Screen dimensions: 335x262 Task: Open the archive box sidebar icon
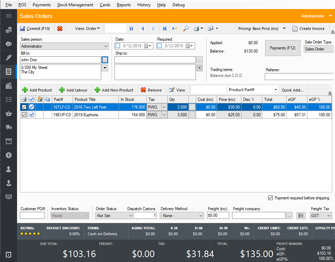(x=9, y=141)
